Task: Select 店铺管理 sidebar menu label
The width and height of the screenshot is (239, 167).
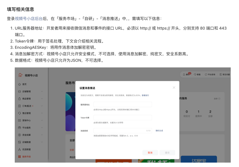Action: click(27, 91)
